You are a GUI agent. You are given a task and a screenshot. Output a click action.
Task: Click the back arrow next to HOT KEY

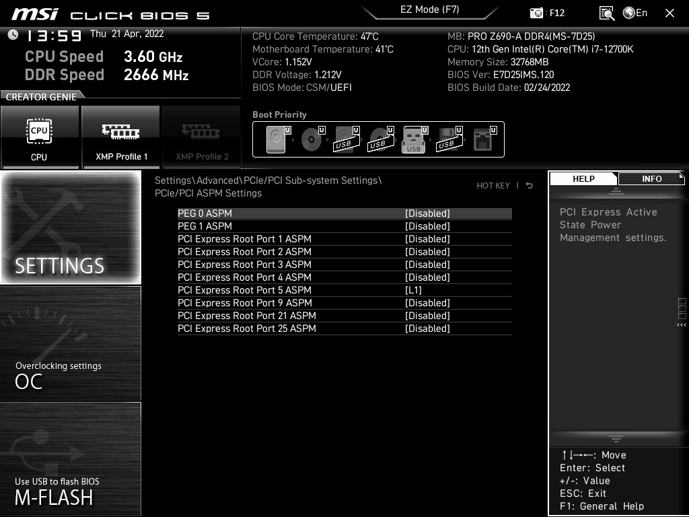(x=530, y=186)
